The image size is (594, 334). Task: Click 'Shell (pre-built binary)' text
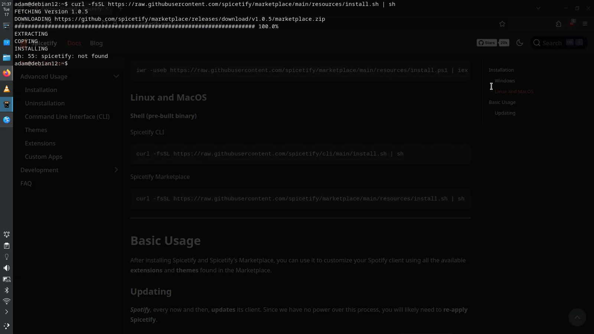[163, 116]
